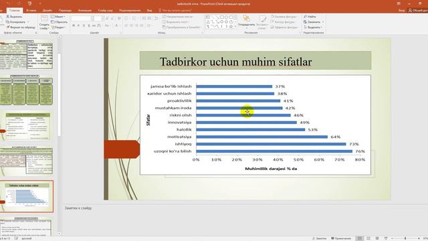Open the Раздел section dropdown
Screen dimensions: 428x241
pos(58,27)
